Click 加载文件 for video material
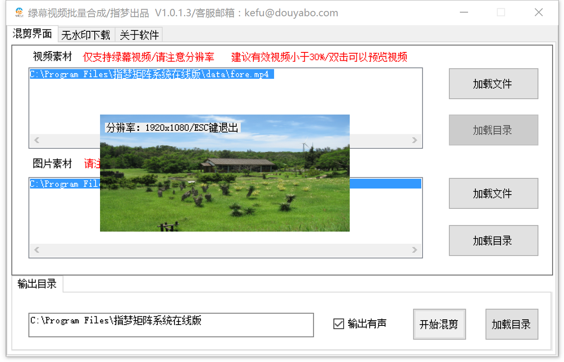This screenshot has height=362, width=564. coord(493,84)
